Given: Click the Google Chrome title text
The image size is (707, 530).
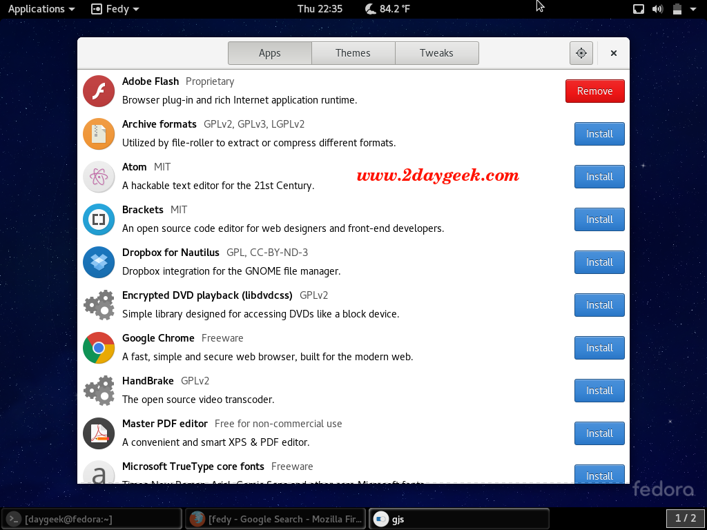Looking at the screenshot, I should (158, 338).
